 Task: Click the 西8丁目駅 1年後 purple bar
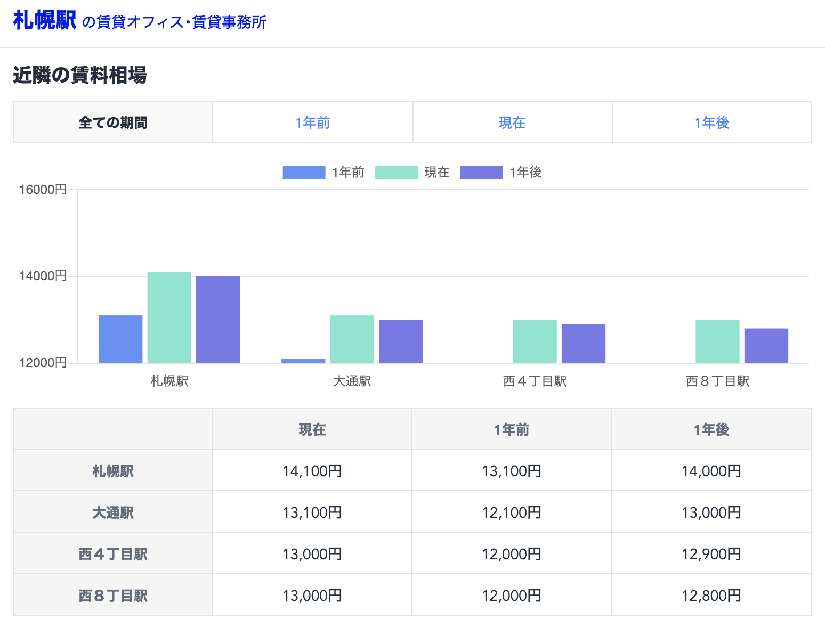click(766, 346)
